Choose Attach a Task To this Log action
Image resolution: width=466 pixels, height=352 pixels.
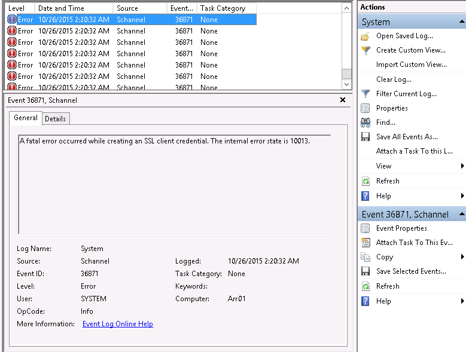tap(415, 151)
